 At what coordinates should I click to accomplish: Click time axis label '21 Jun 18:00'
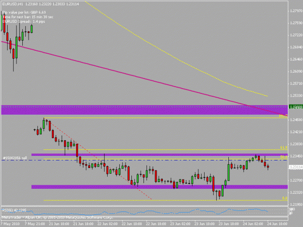point(83,224)
